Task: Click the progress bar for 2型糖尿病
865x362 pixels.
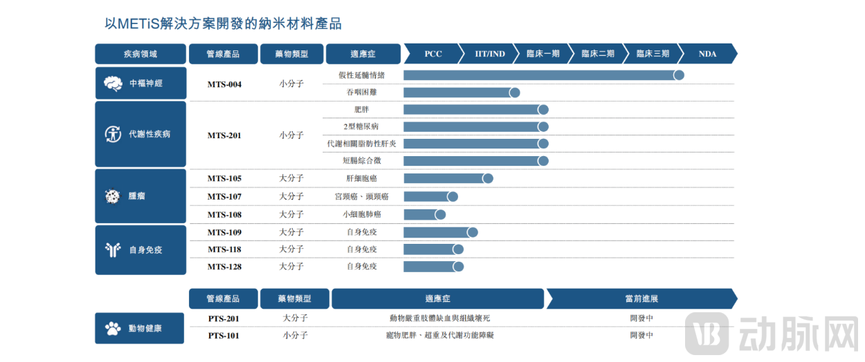Action: [476, 126]
